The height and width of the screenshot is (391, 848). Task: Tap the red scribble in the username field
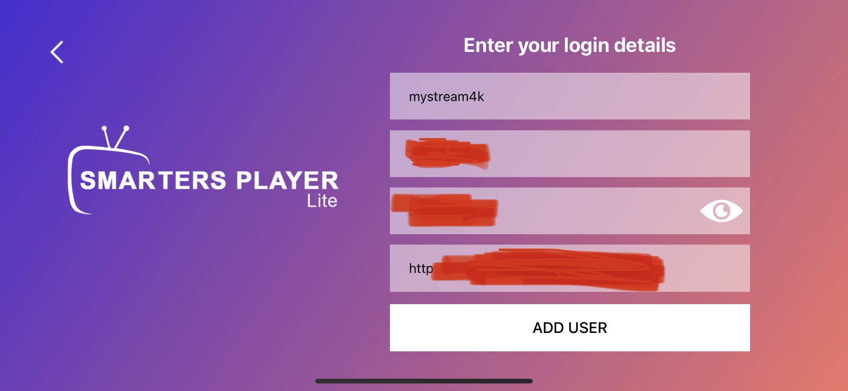pyautogui.click(x=447, y=153)
